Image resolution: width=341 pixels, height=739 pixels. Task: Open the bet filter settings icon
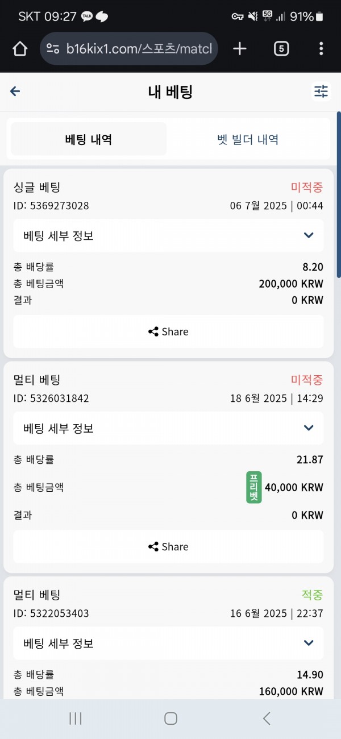pos(321,92)
